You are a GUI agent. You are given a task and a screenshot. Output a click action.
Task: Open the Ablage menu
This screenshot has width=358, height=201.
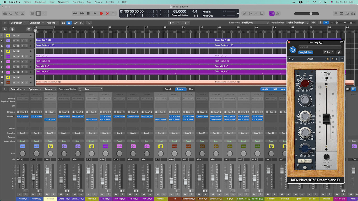(27, 2)
